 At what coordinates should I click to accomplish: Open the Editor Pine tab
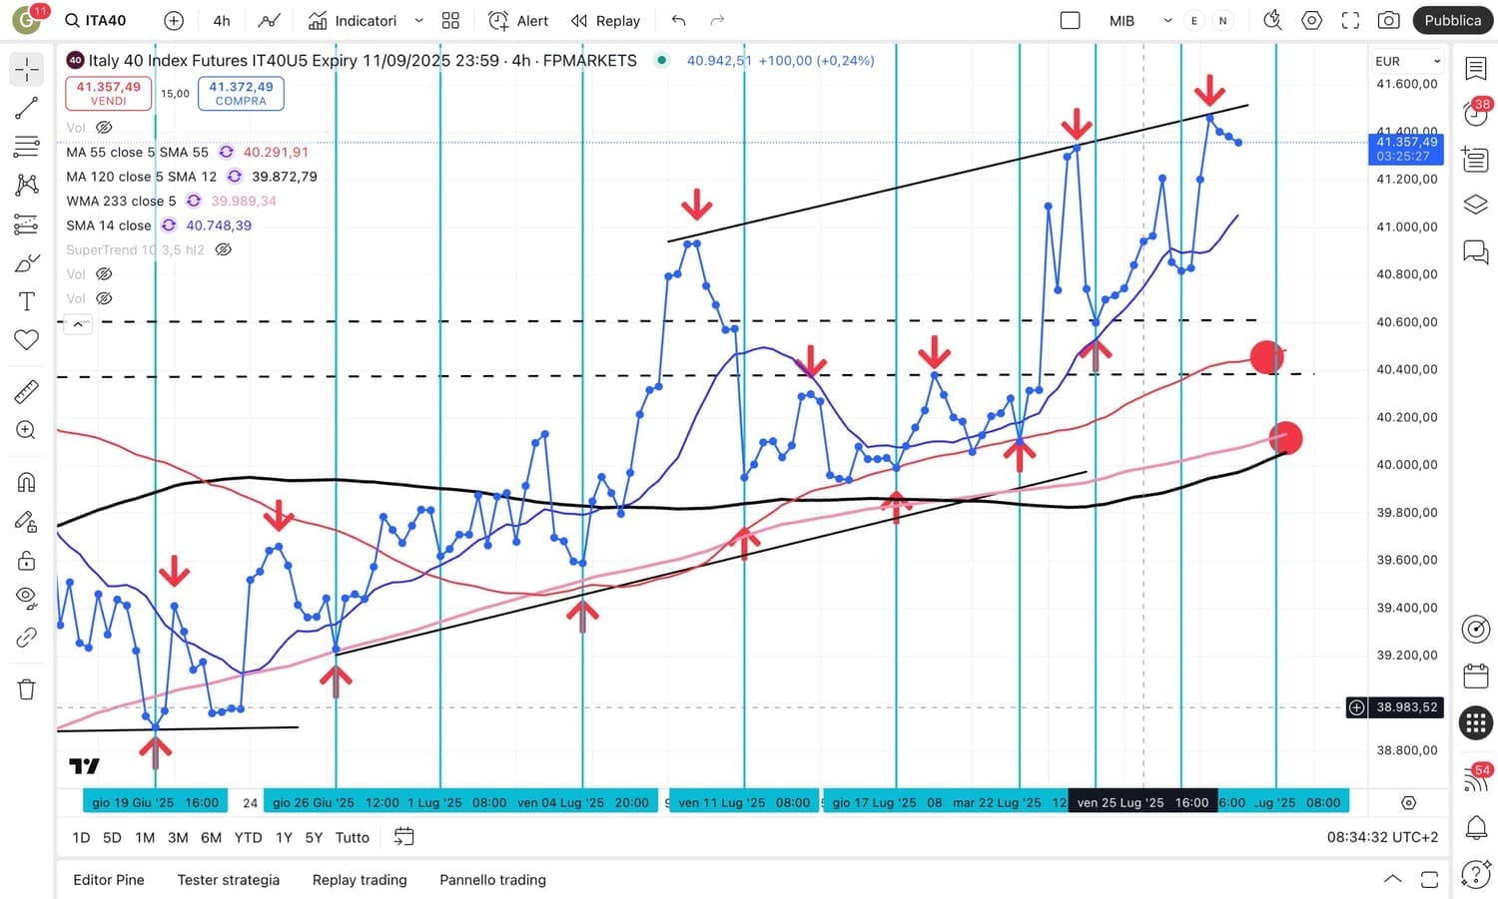[109, 880]
